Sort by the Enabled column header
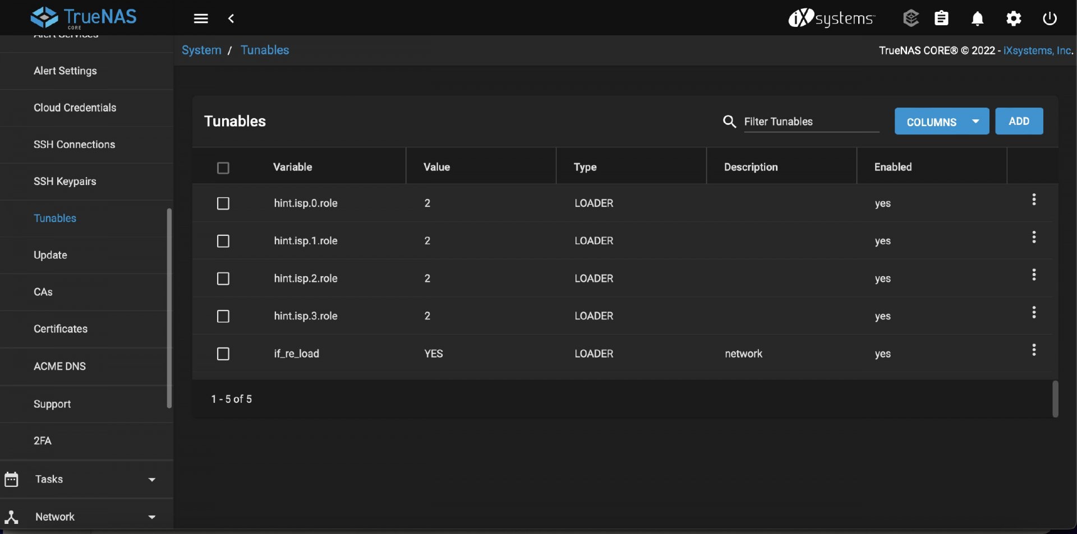Screen dimensions: 1077x534 click(x=893, y=167)
